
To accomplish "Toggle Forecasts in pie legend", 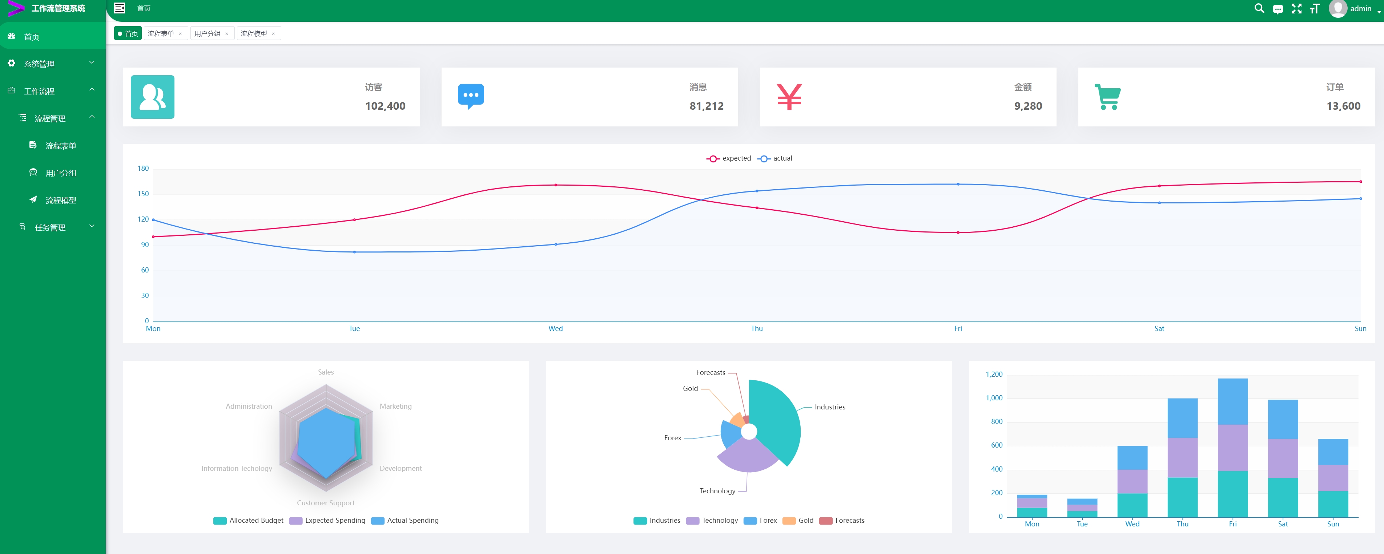I will coord(842,520).
